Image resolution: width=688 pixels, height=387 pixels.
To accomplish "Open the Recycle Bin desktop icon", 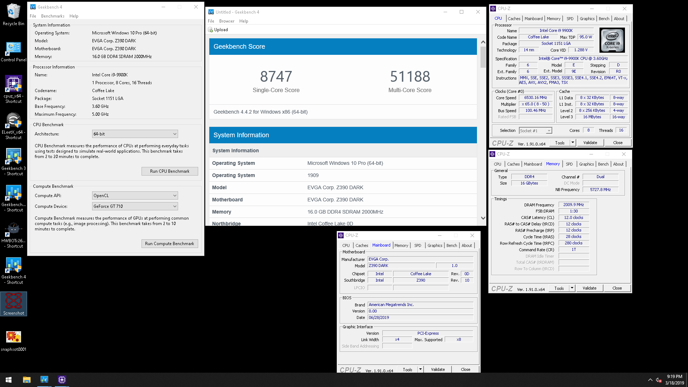I will pos(13,14).
